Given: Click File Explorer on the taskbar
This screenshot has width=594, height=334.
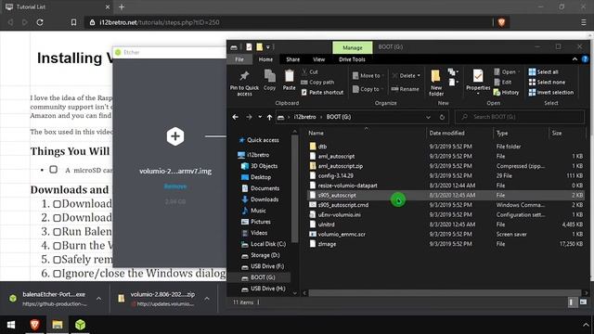Looking at the screenshot, I should click(x=58, y=325).
